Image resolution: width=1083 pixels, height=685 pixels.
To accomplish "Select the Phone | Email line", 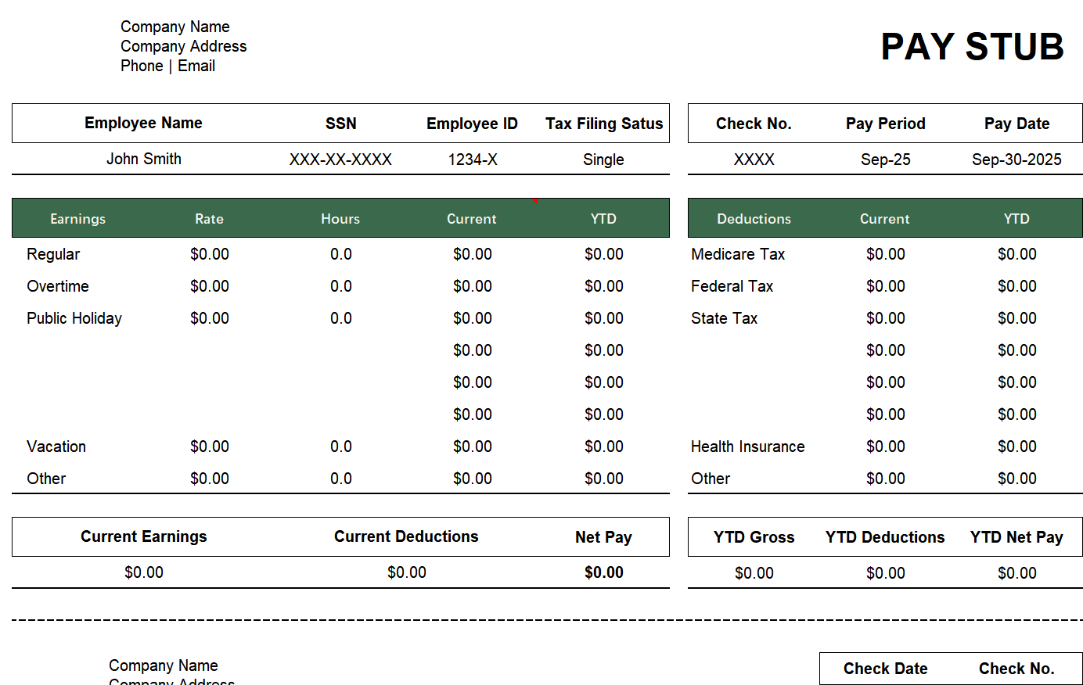I will pos(167,66).
